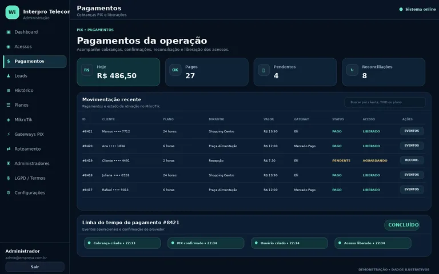Click the PIX • PAGAMENTOS breadcrumb
439x274 pixels.
(95, 30)
